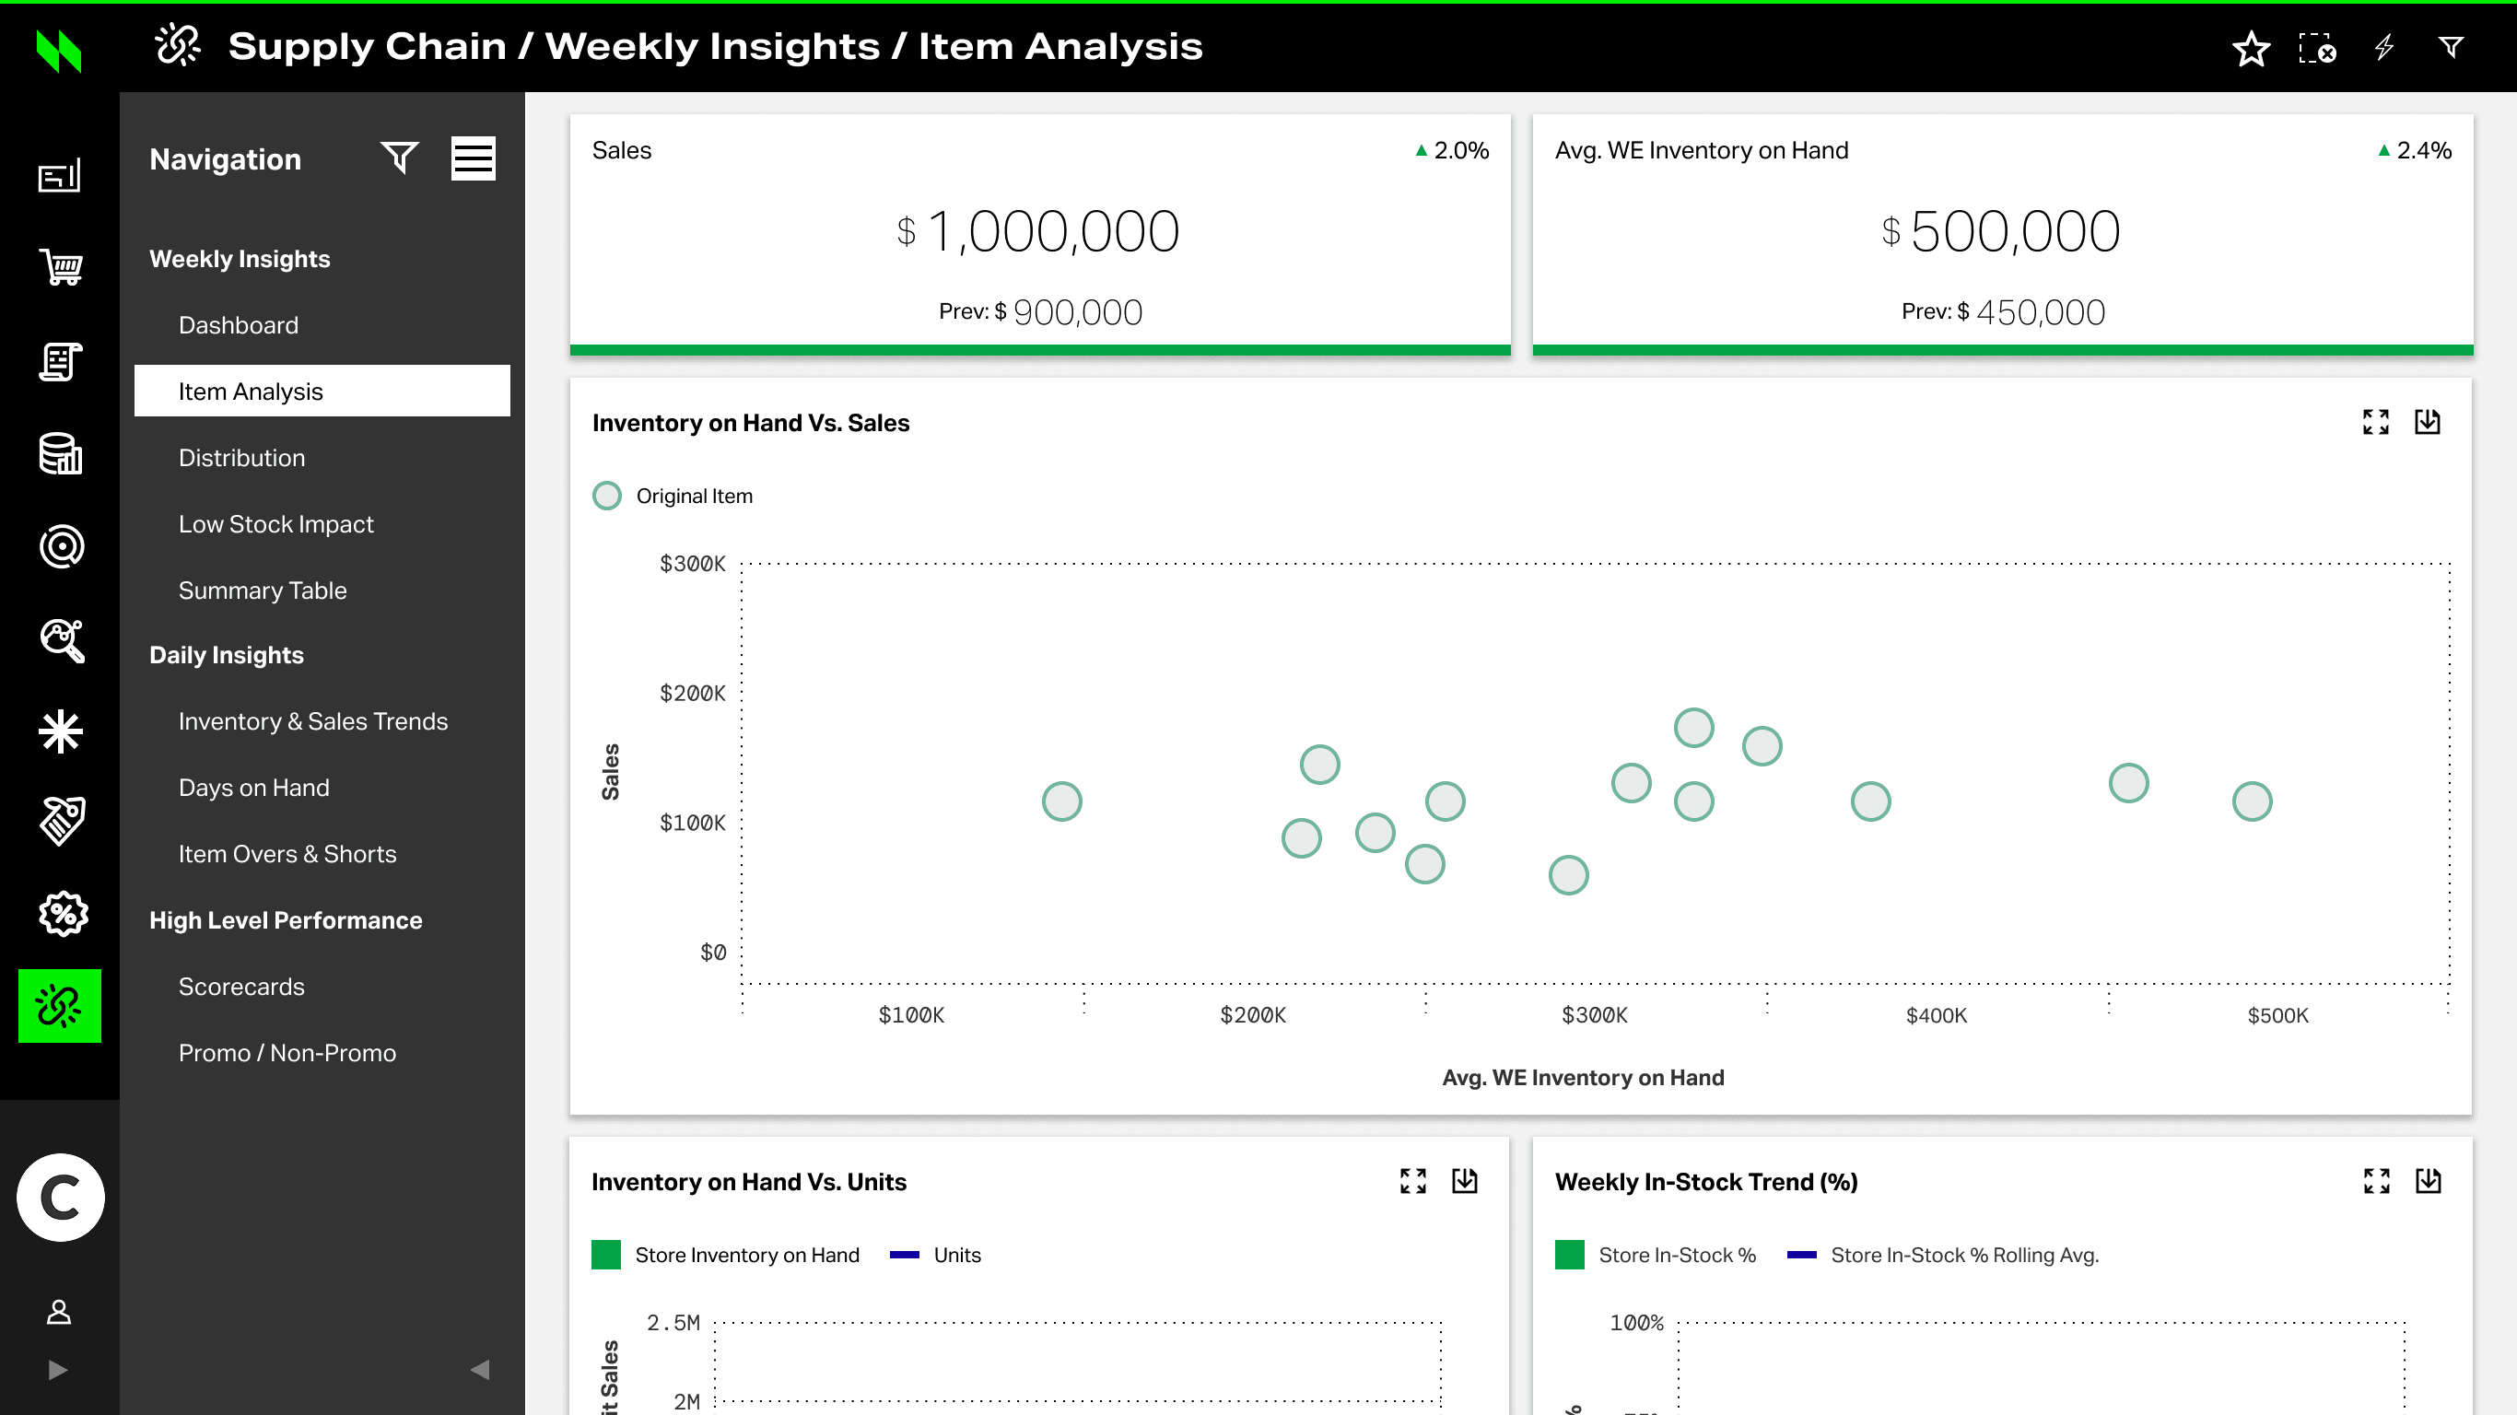Click the Store Inventory on Hand green swatch

[606, 1255]
